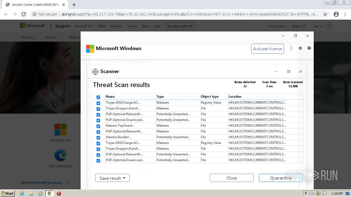Viewport: 351px width, 197px height.
Task: Click the Microsoft logo in page header
Action: 32,26
